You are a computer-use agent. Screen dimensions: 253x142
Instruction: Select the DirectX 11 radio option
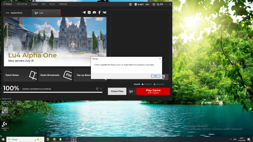142,84
